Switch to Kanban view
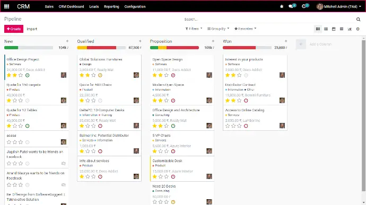 (318, 29)
